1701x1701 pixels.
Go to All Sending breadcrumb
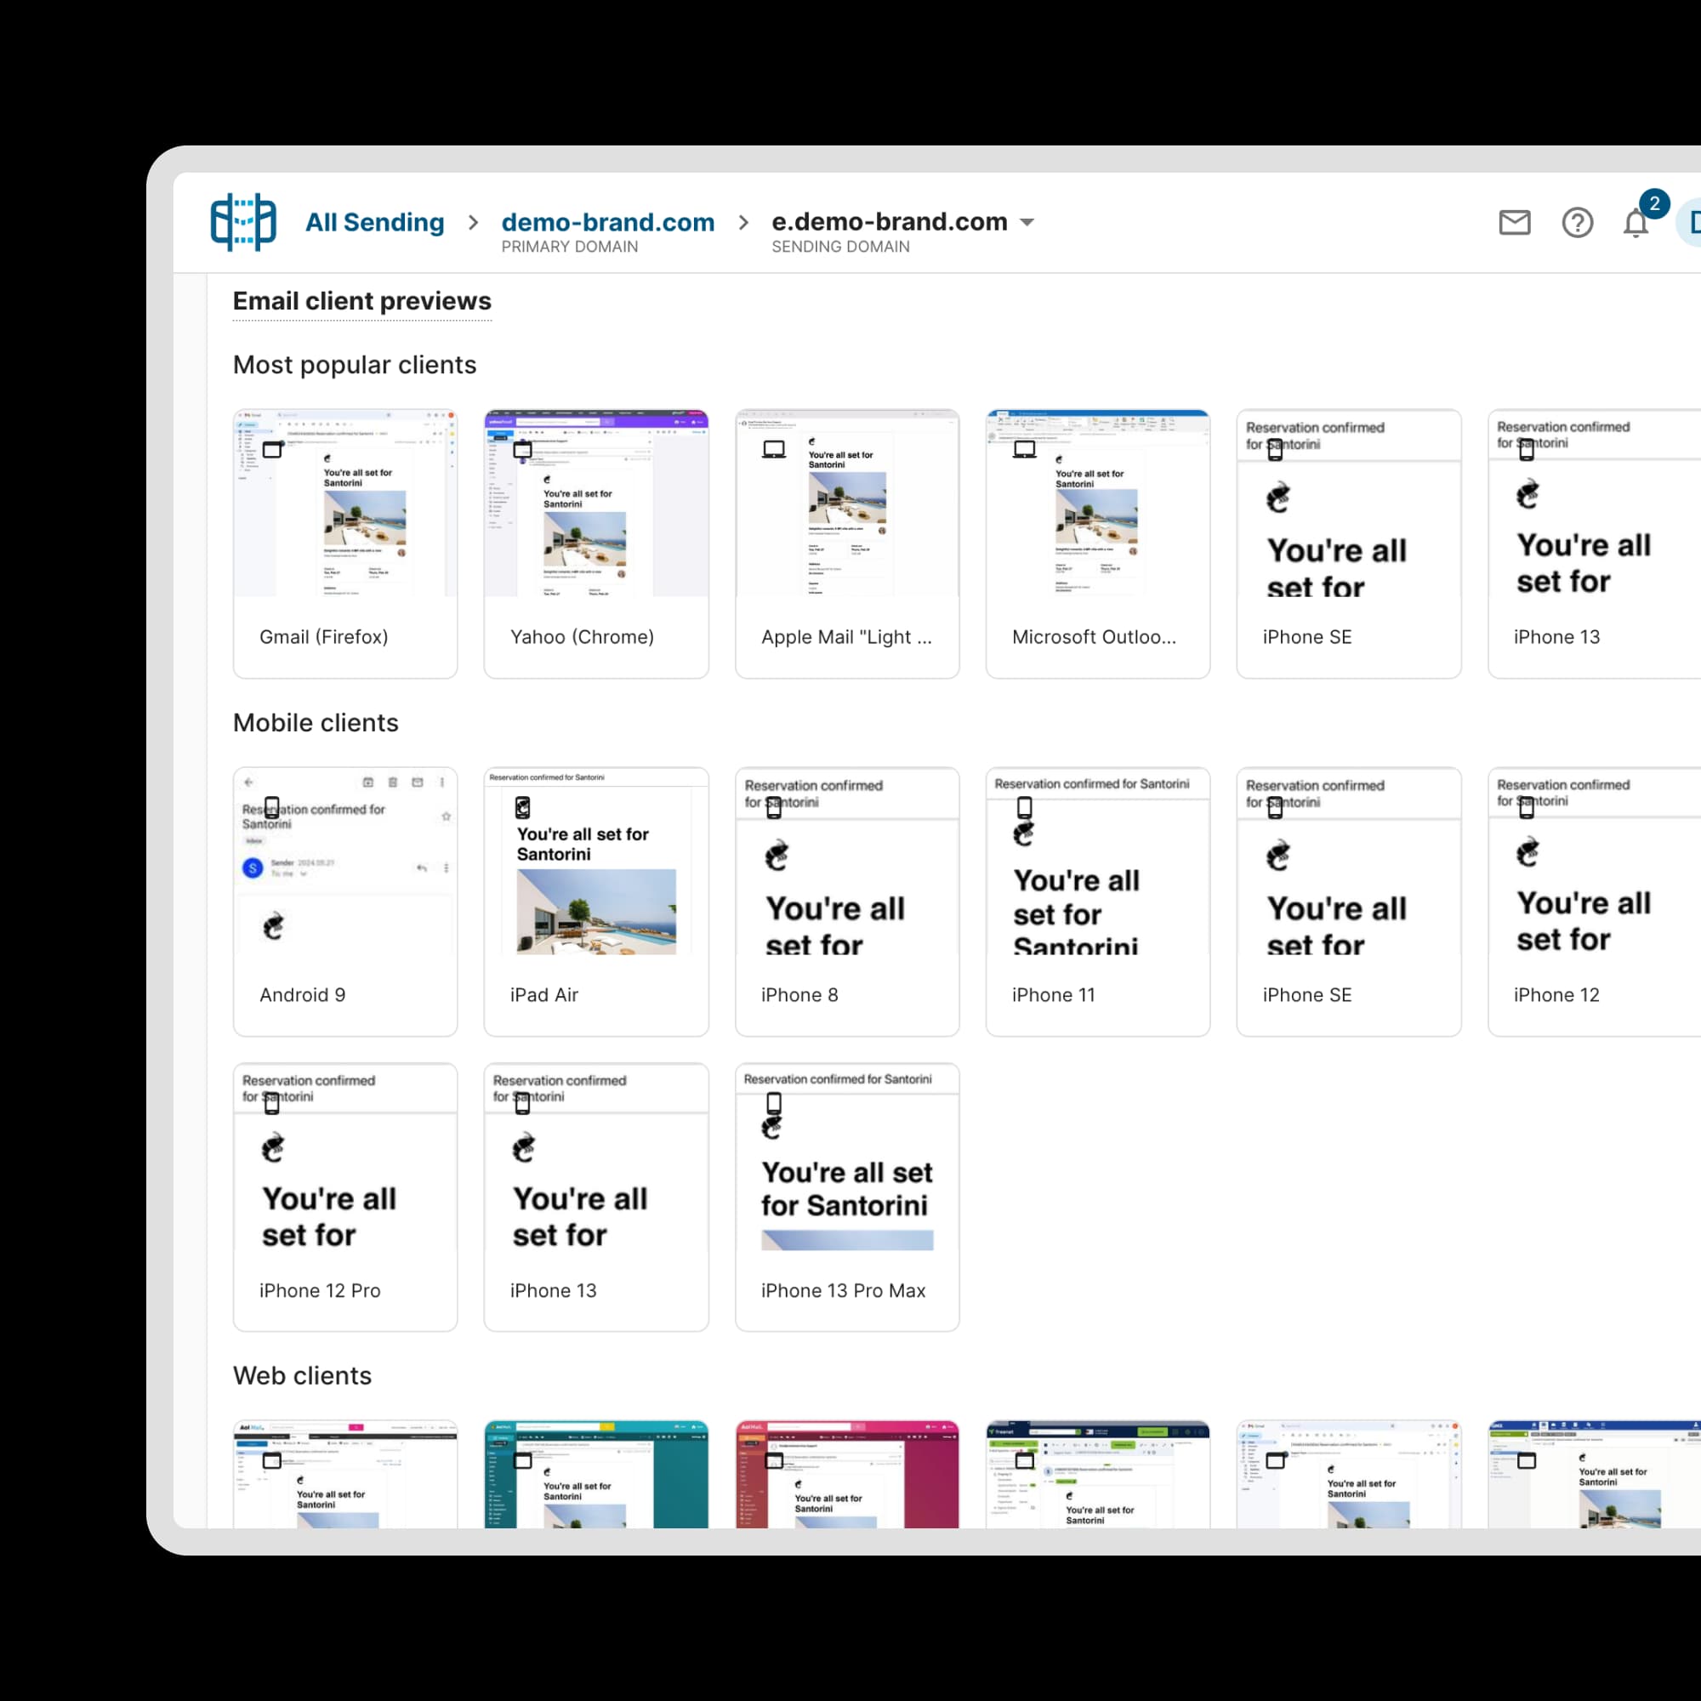(x=374, y=223)
